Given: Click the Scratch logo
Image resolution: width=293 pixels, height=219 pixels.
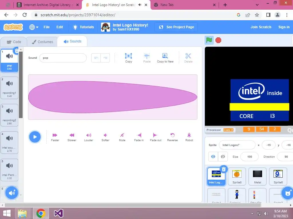Looking at the screenshot, I should [x=13, y=27].
